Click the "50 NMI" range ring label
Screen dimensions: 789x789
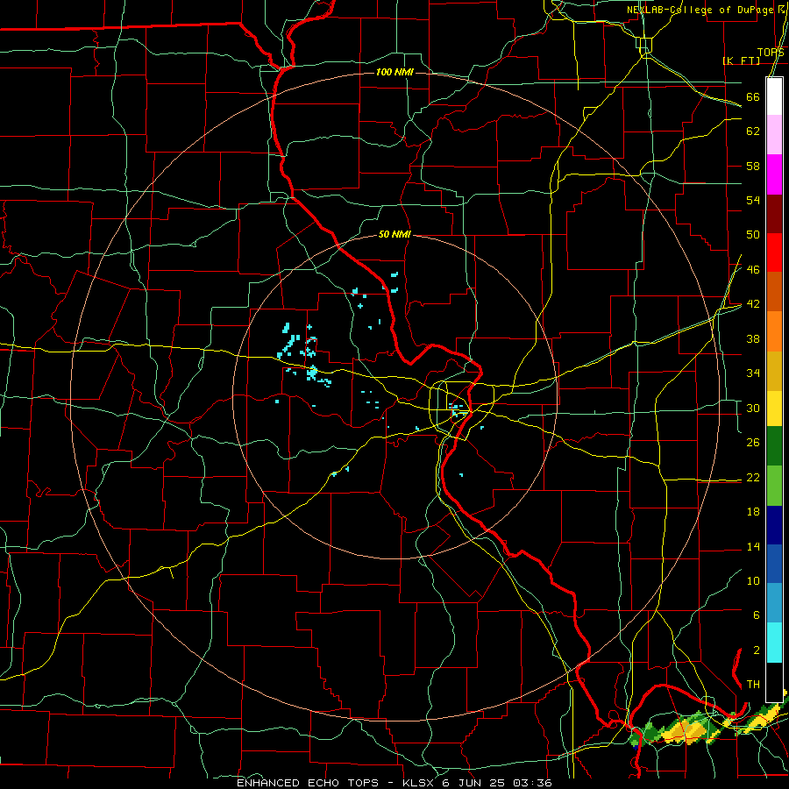click(394, 234)
